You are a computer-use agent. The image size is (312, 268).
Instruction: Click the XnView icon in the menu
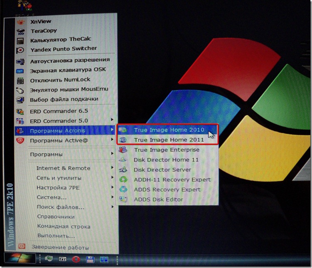pos(21,22)
